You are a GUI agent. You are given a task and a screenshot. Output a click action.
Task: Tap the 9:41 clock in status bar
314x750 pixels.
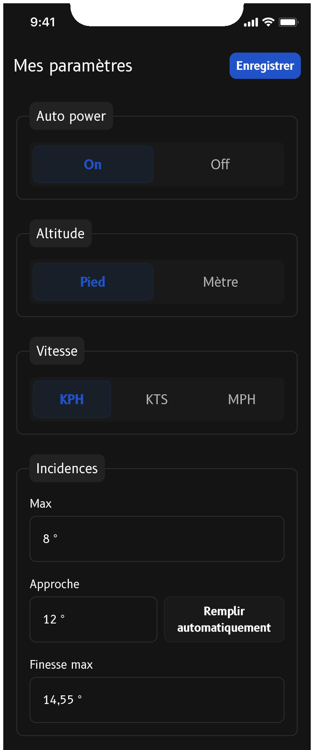click(43, 22)
